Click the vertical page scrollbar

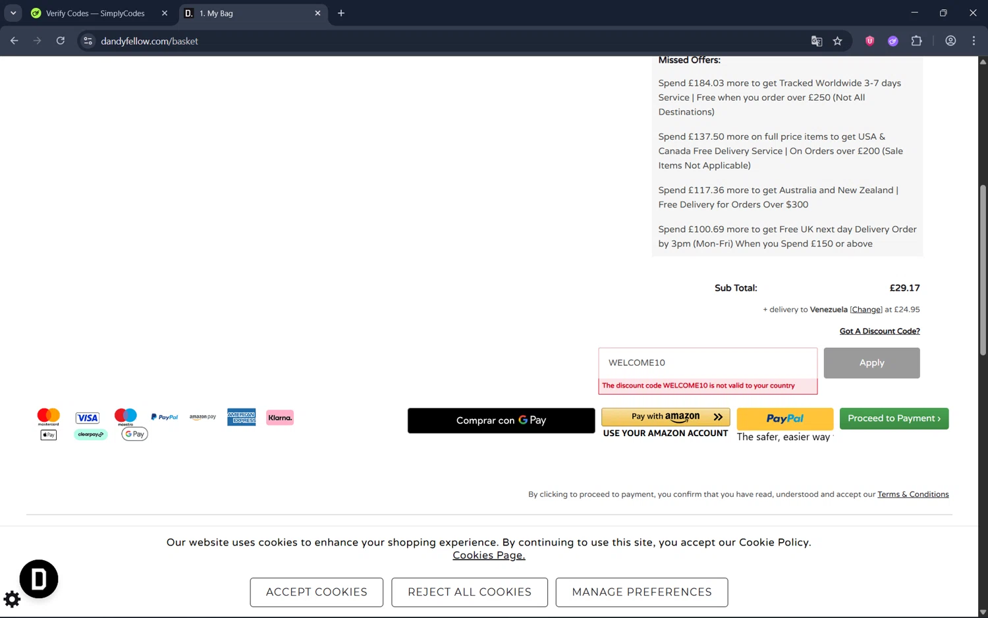tap(983, 270)
